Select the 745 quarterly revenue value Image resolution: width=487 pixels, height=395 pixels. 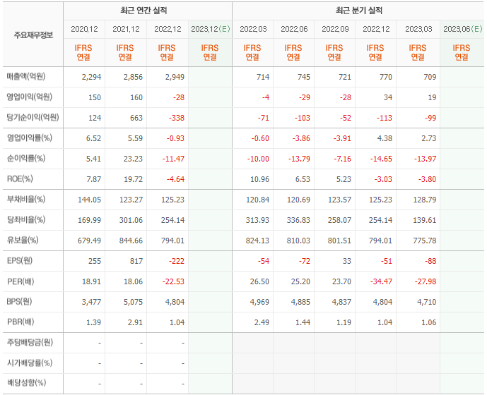[x=304, y=77]
